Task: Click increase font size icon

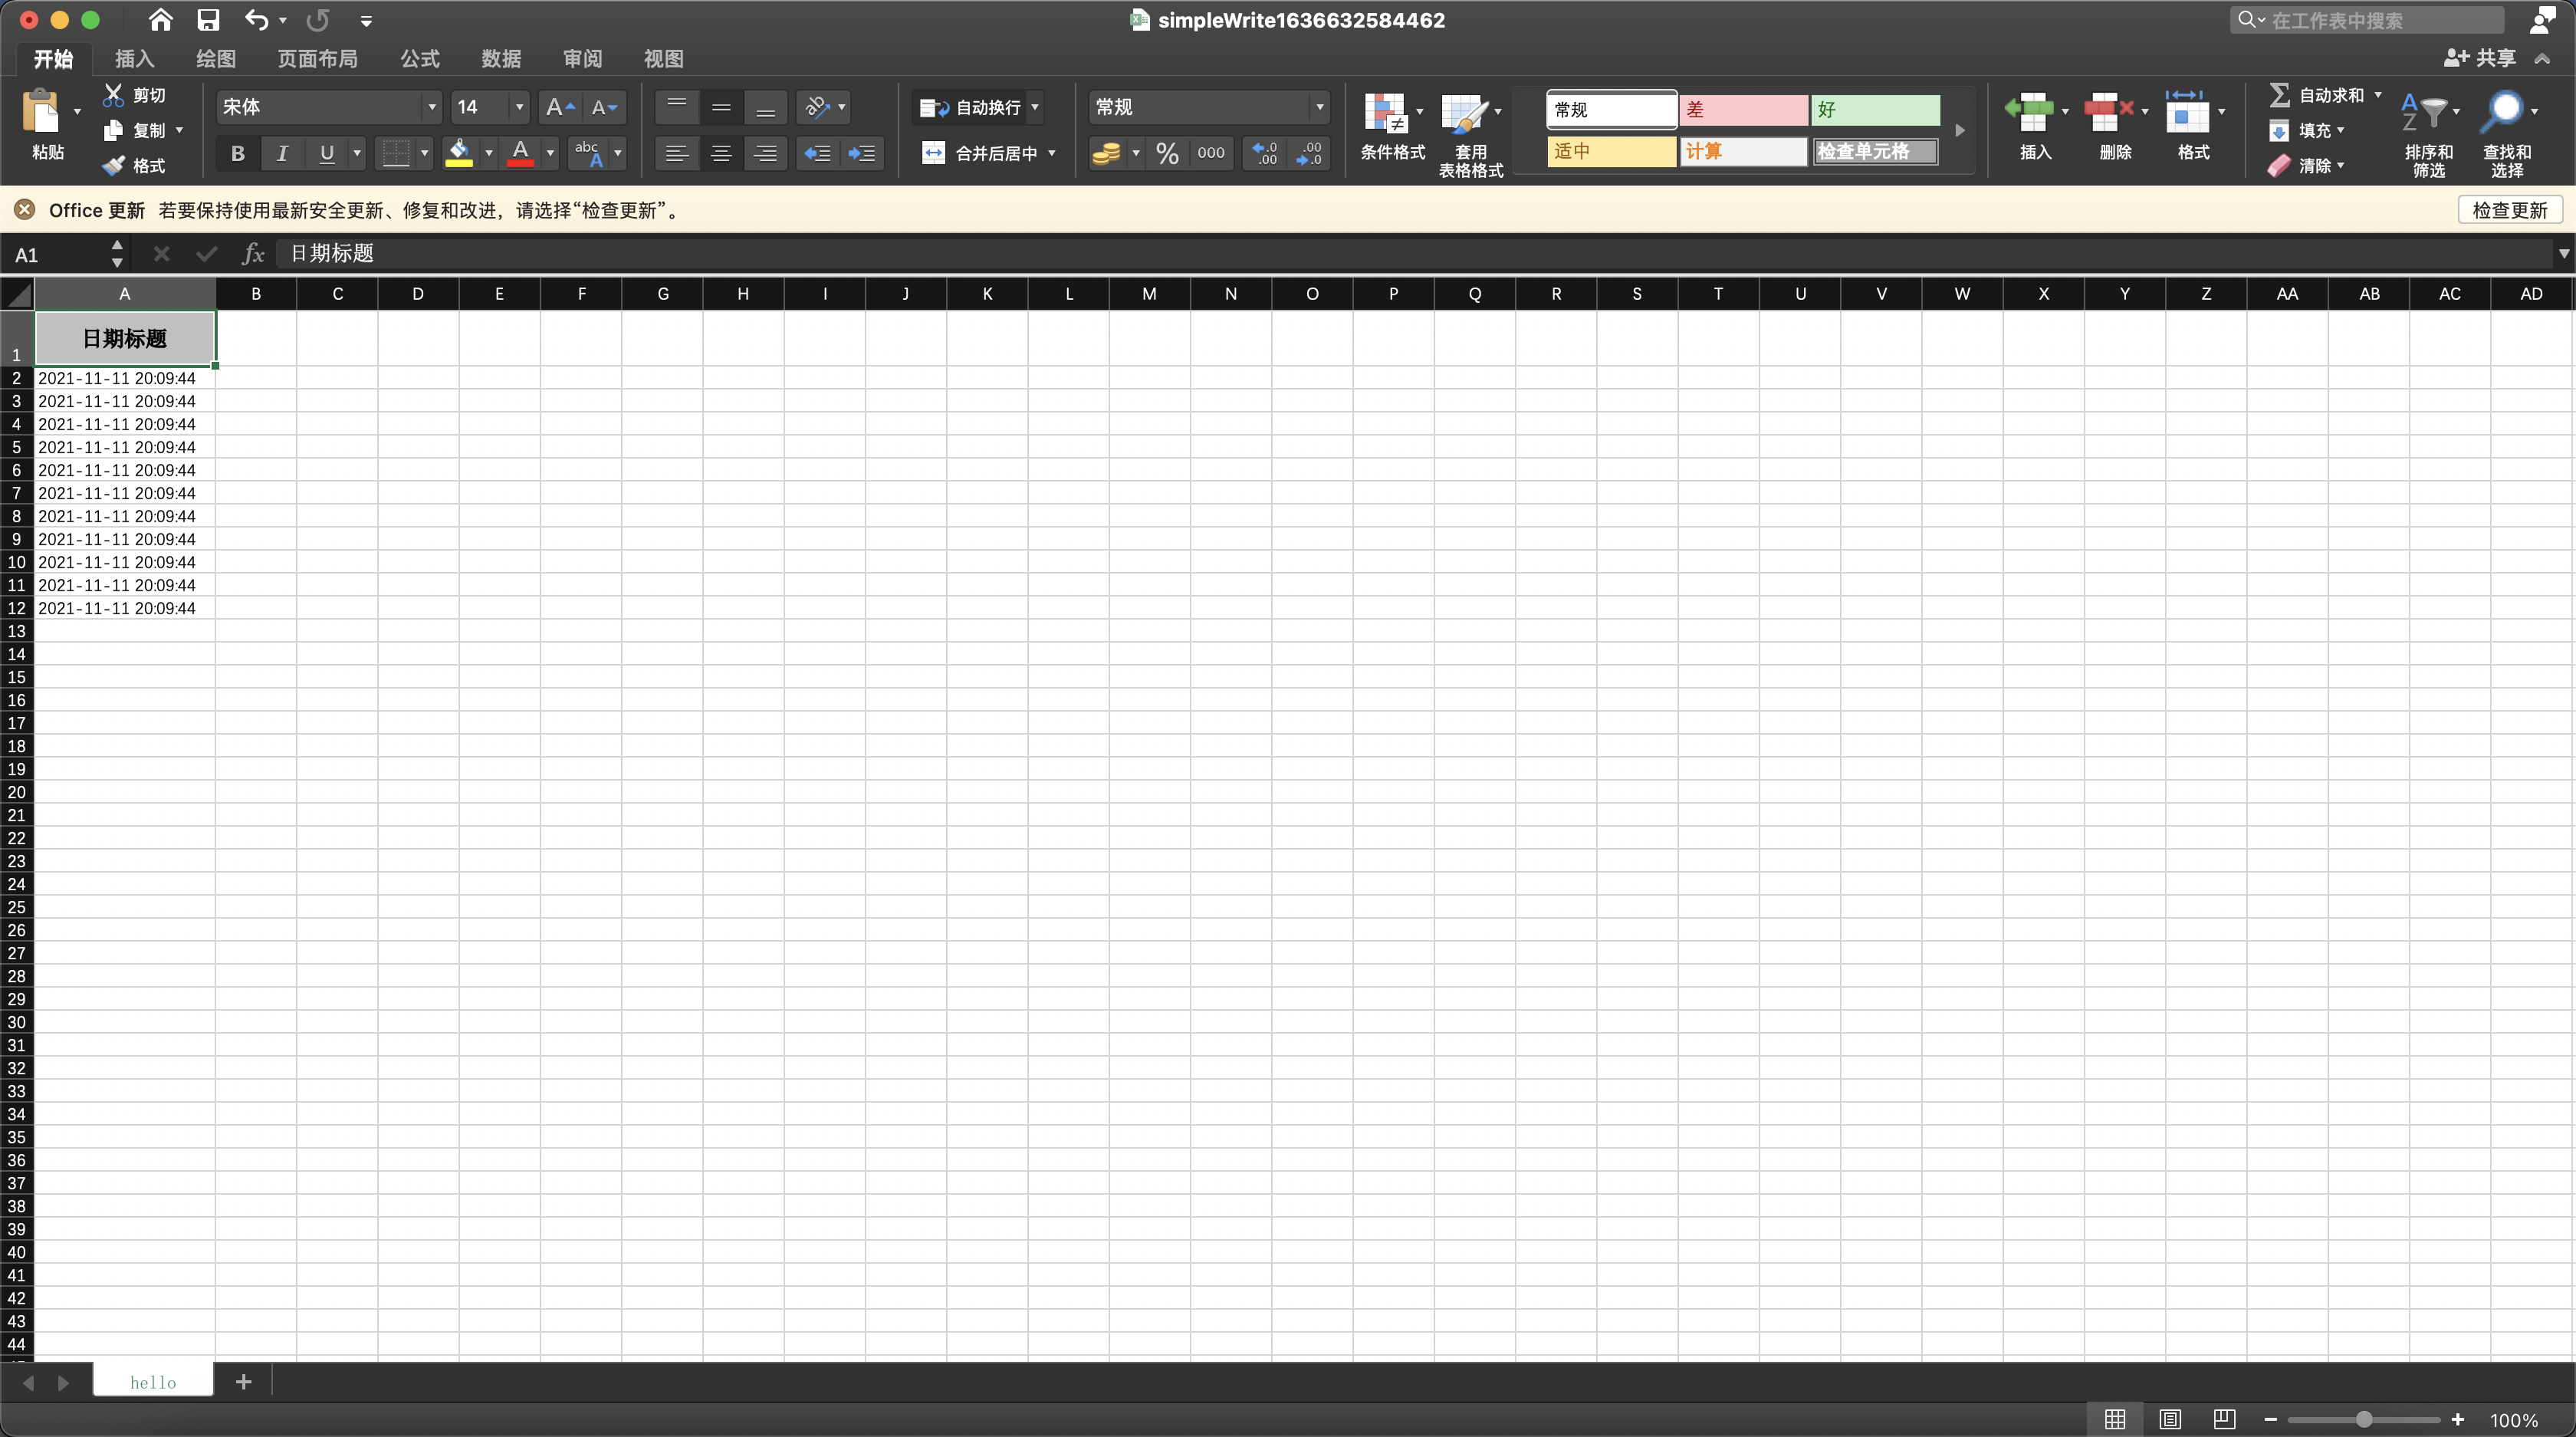Action: coord(558,107)
